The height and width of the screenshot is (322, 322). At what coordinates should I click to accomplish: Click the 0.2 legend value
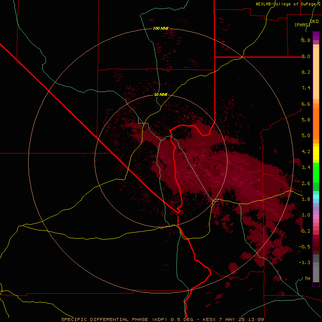306,231
